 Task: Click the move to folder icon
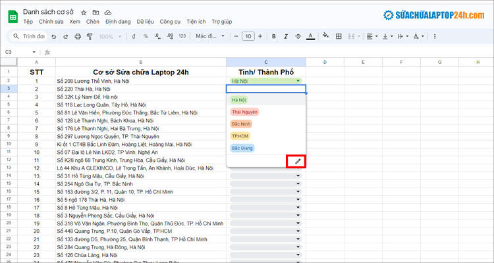coord(96,12)
